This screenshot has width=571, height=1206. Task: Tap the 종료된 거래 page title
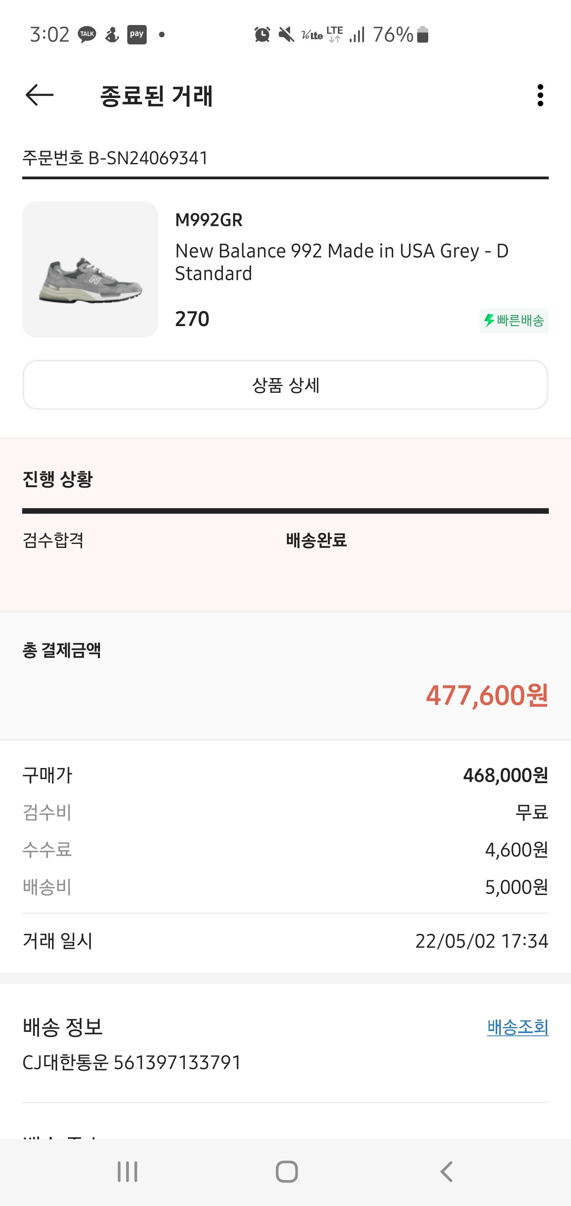tap(156, 96)
